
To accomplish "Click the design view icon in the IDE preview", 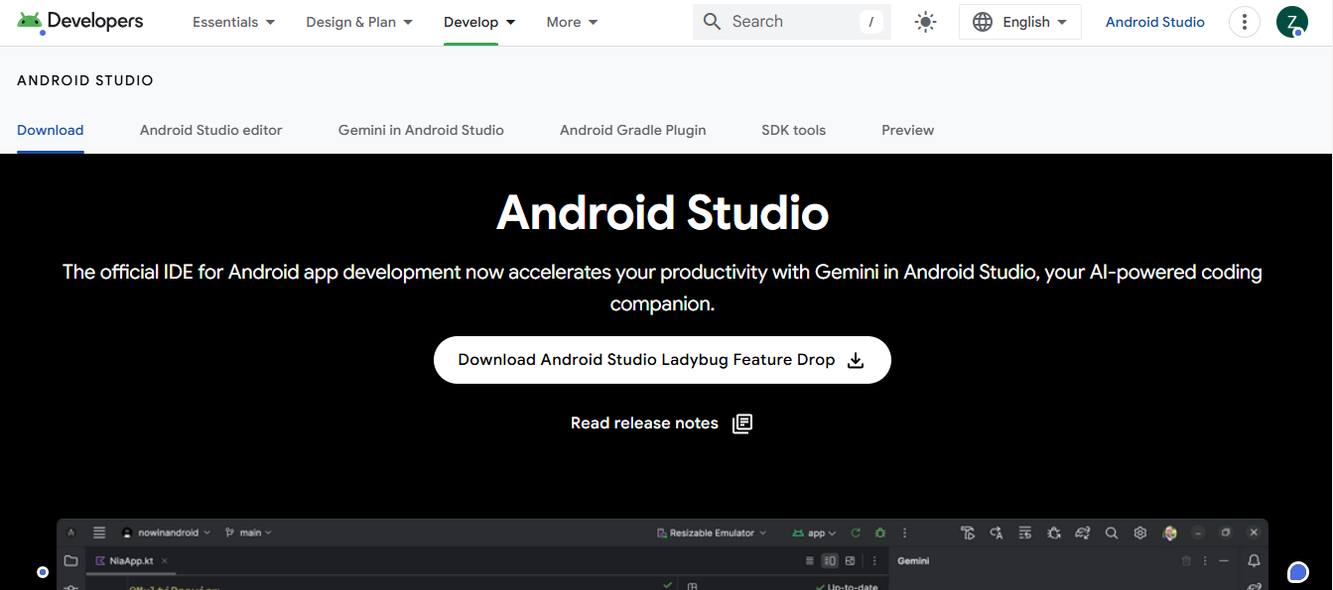I will 851,561.
